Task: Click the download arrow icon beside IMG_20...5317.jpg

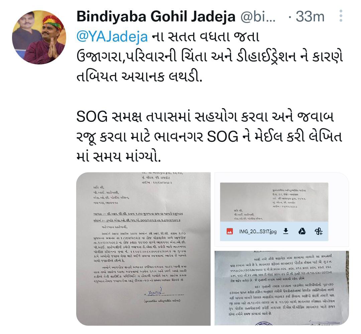Action: 286,231
